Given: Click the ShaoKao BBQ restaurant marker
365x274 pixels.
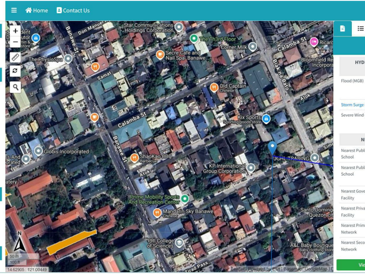Looking at the screenshot, I should tap(135, 158).
